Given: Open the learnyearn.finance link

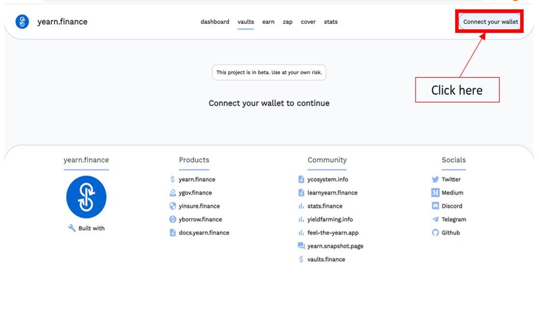Looking at the screenshot, I should pyautogui.click(x=333, y=193).
